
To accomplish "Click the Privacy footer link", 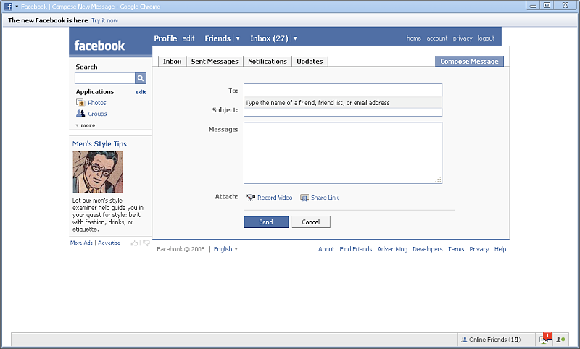I will [479, 249].
